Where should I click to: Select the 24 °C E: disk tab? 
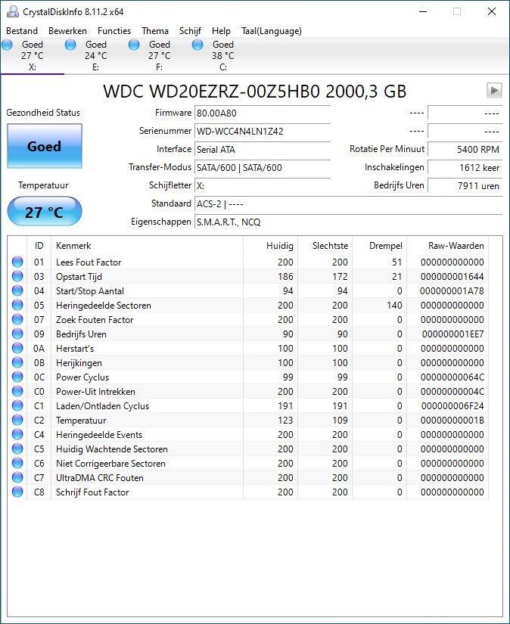tap(95, 56)
